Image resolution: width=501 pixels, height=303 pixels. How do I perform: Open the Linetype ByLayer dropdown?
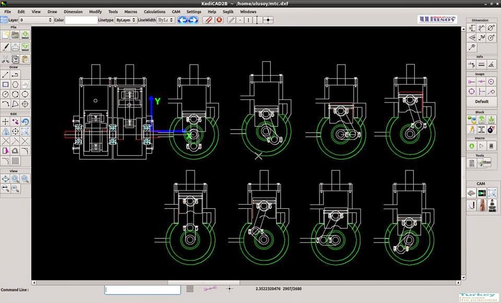tap(126, 20)
